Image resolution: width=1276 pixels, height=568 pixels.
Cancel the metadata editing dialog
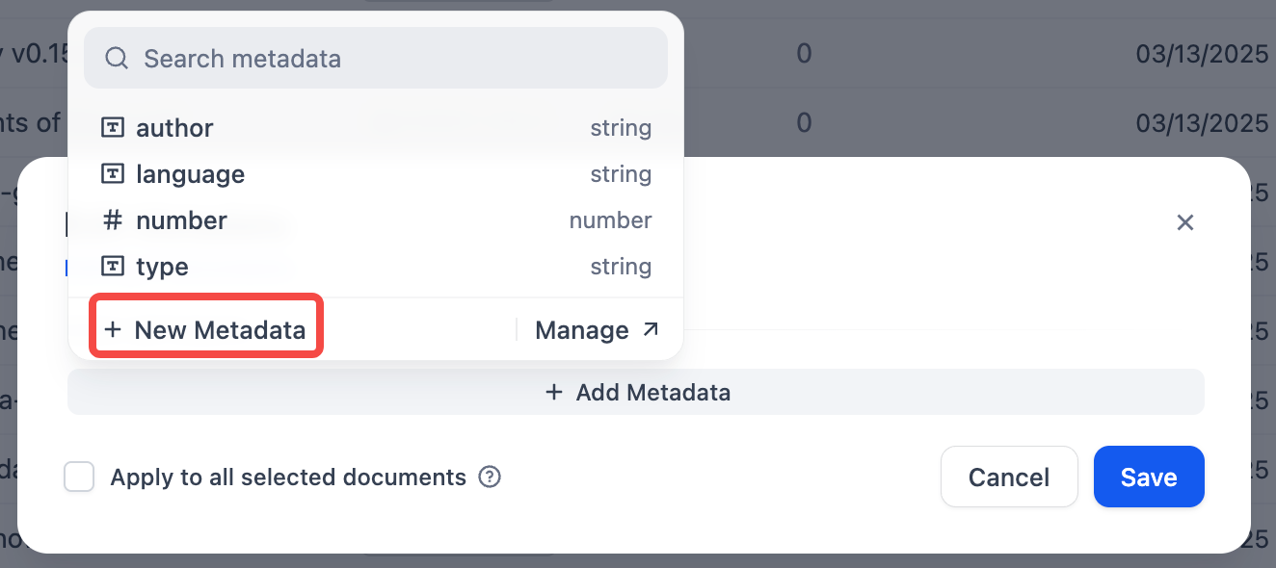click(1009, 477)
